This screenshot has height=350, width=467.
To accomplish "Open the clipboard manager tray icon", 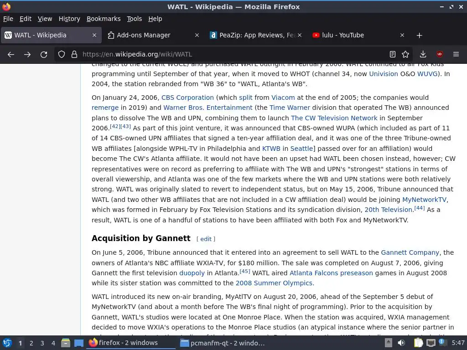I will [418, 343].
